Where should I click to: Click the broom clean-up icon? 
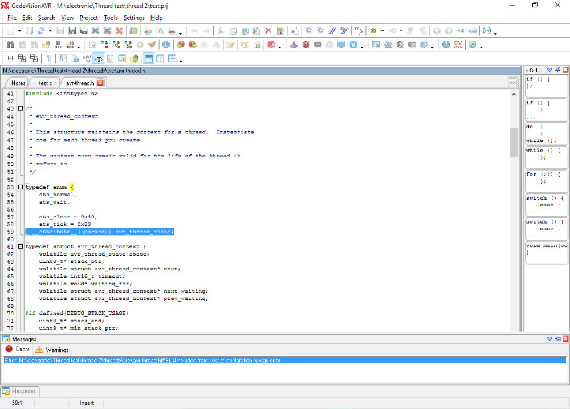[152, 44]
